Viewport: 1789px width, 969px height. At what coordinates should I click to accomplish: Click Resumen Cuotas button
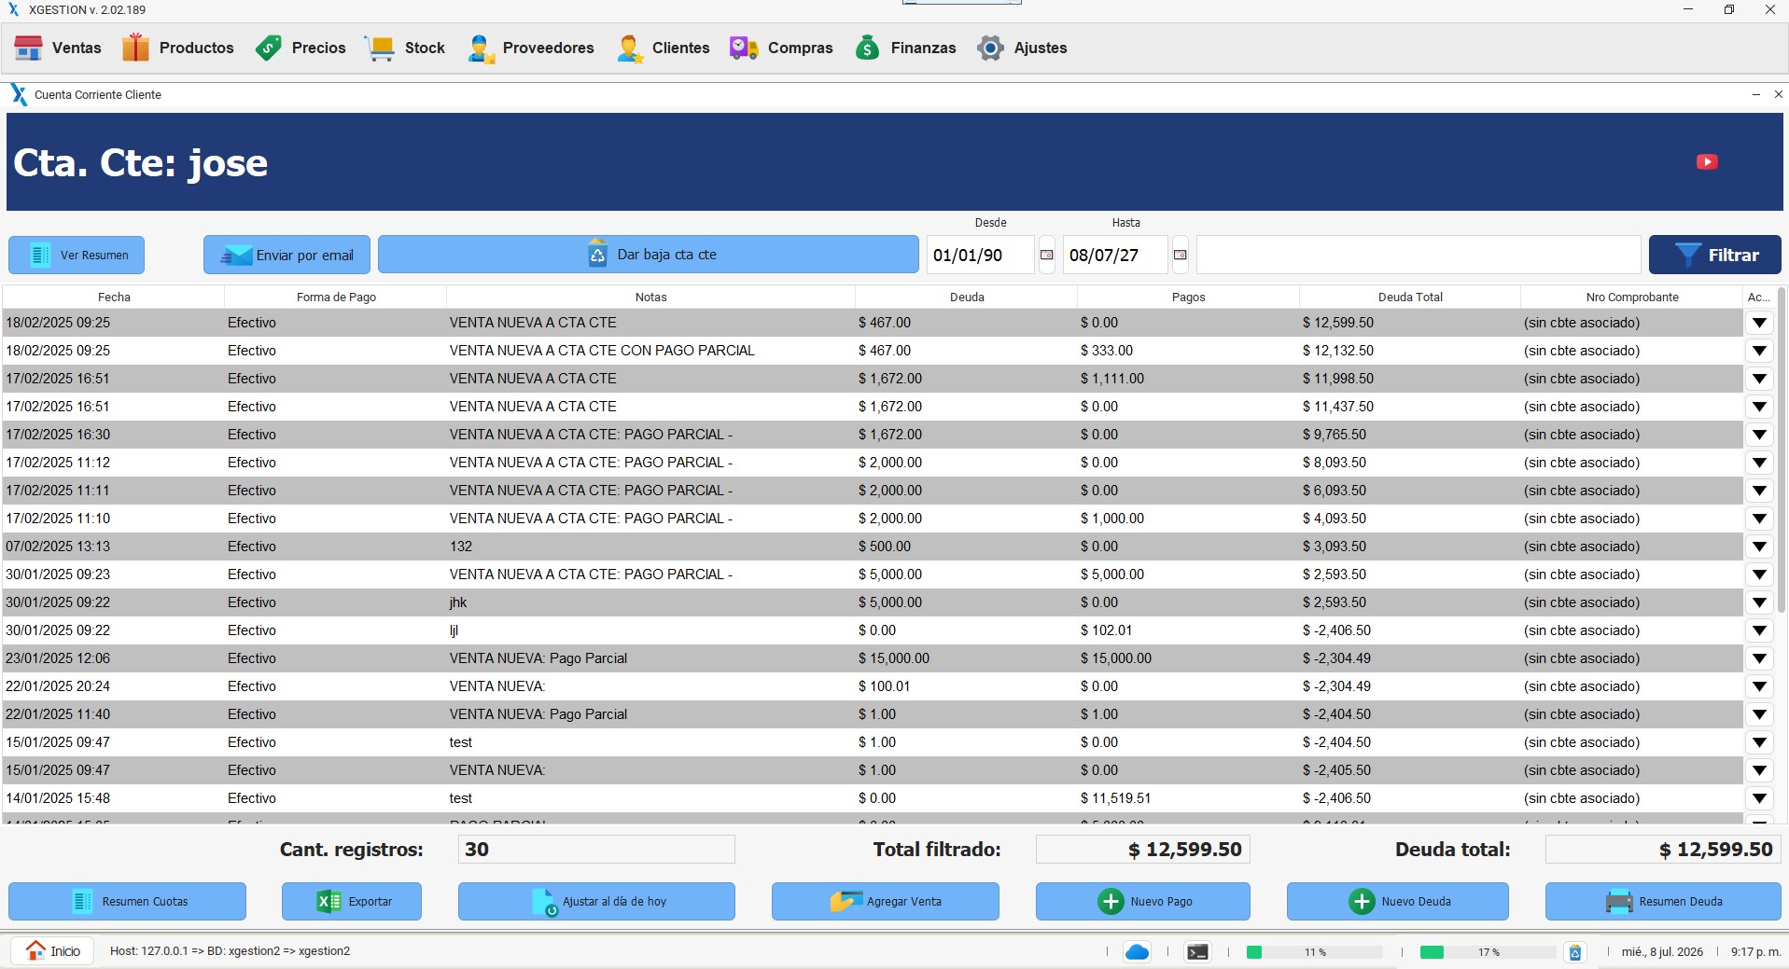pos(128,902)
